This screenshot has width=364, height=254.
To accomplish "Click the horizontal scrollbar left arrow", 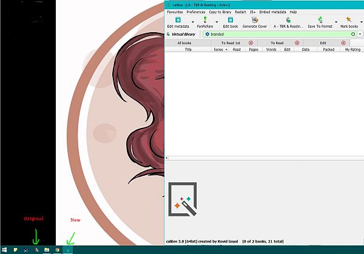I will [166, 158].
